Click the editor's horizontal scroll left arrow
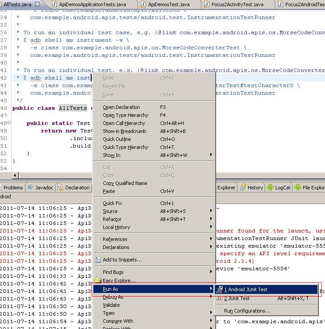Viewport: 325px width, 329px height. (x=16, y=175)
